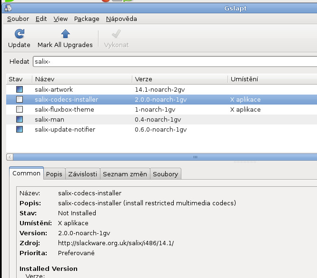Click the Not Installed status value

pos(77,213)
